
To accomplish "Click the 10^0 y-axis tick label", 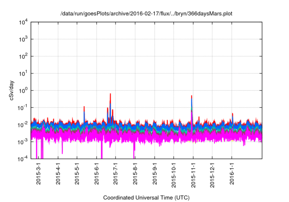I will pyautogui.click(x=23, y=90).
